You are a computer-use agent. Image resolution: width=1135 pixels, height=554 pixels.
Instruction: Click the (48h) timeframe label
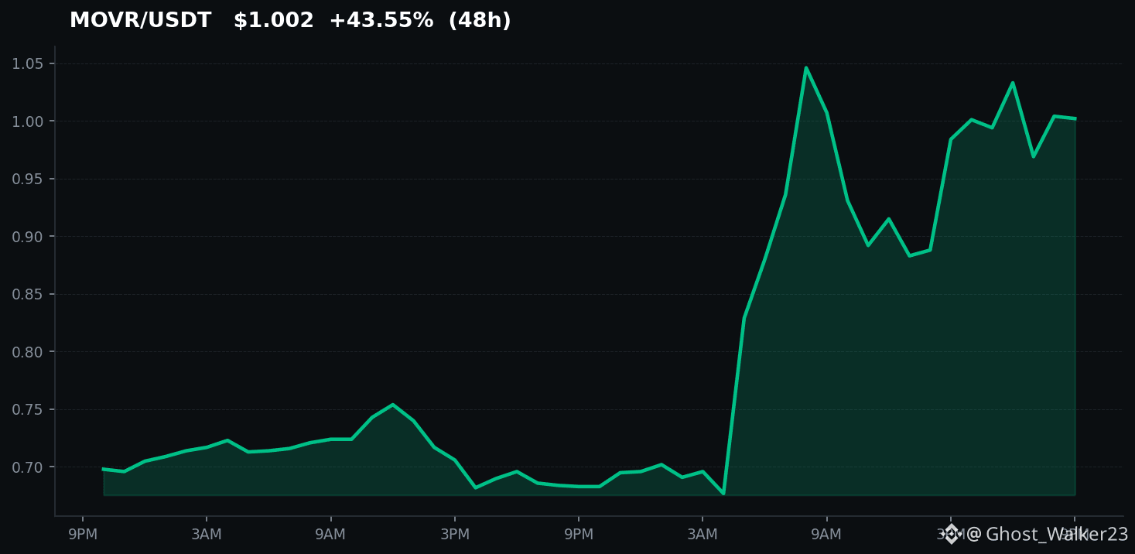(480, 21)
